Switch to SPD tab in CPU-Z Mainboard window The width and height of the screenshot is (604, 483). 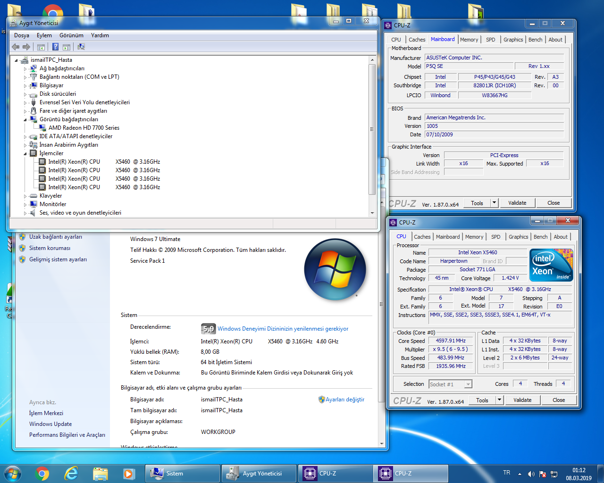pos(491,40)
